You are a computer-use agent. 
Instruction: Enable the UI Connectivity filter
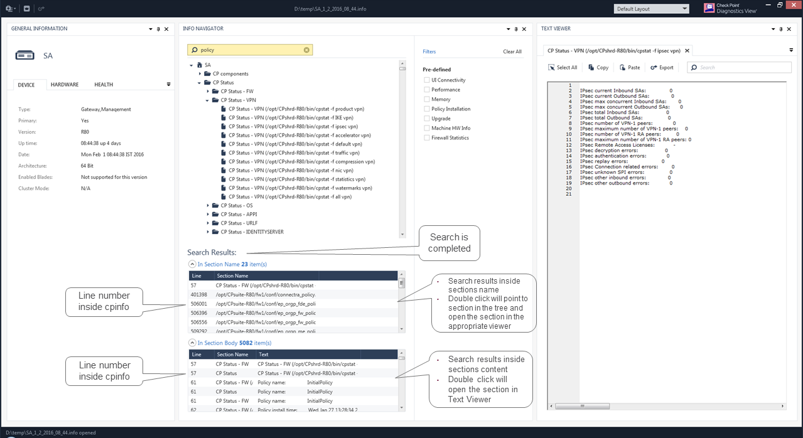427,80
